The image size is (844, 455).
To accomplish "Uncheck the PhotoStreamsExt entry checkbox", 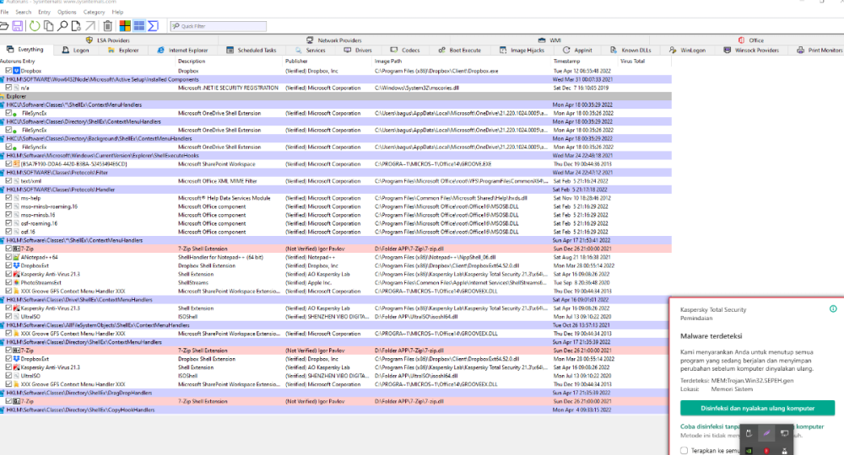I will click(x=8, y=282).
